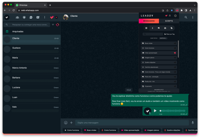200x138 pixels.
Task: Open the attach plus menu
Action: [71, 123]
